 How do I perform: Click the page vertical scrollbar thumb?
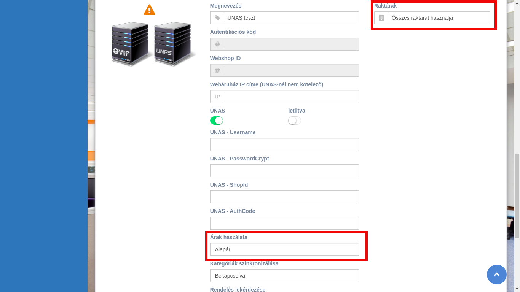point(517,196)
